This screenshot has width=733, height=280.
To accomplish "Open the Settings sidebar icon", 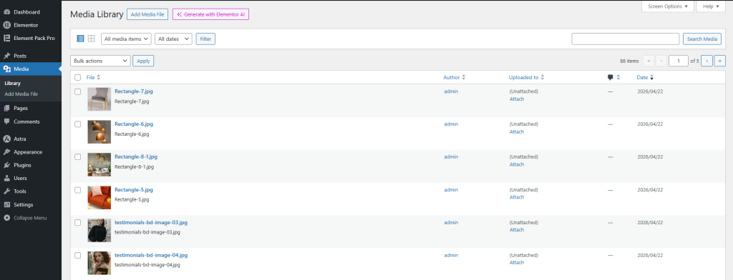I will [7, 204].
